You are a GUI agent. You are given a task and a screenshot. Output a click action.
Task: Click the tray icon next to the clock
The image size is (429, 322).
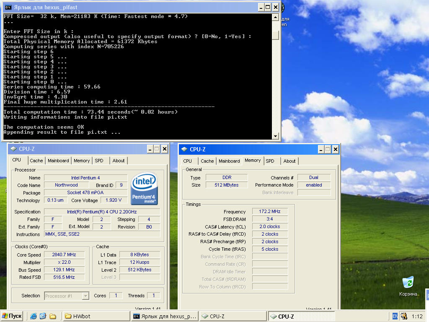click(404, 316)
